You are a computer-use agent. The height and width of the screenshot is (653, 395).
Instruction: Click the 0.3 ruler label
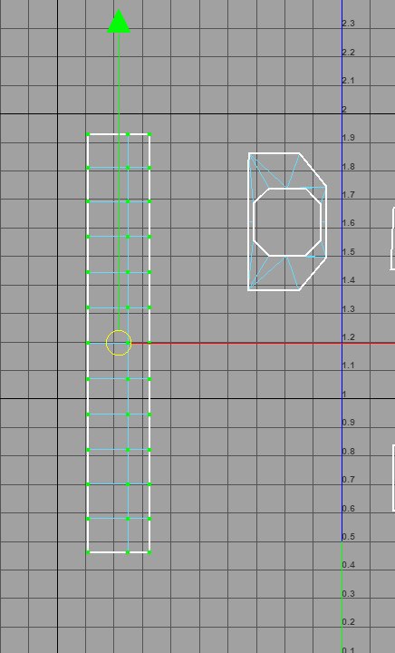349,593
